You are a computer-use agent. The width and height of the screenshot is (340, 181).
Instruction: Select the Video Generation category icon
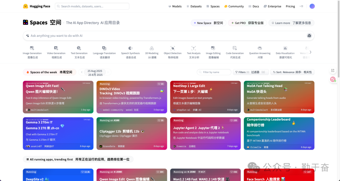pos(56,48)
